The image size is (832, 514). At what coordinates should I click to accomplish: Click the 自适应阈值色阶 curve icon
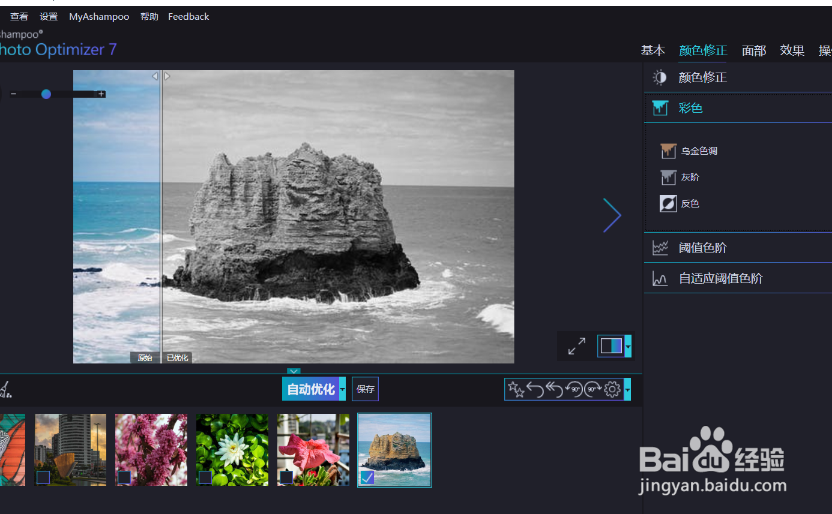tap(660, 278)
